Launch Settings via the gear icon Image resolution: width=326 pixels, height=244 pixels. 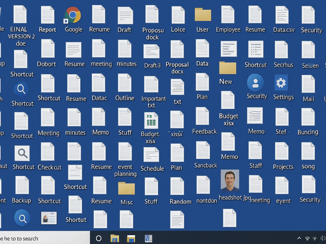click(x=281, y=83)
